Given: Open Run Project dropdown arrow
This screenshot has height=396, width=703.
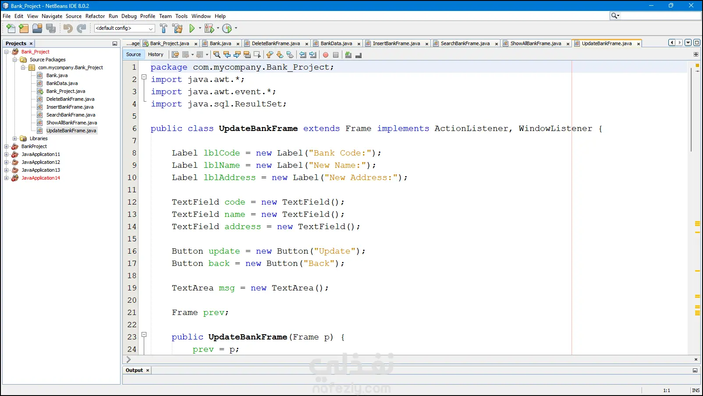Looking at the screenshot, I should (200, 28).
